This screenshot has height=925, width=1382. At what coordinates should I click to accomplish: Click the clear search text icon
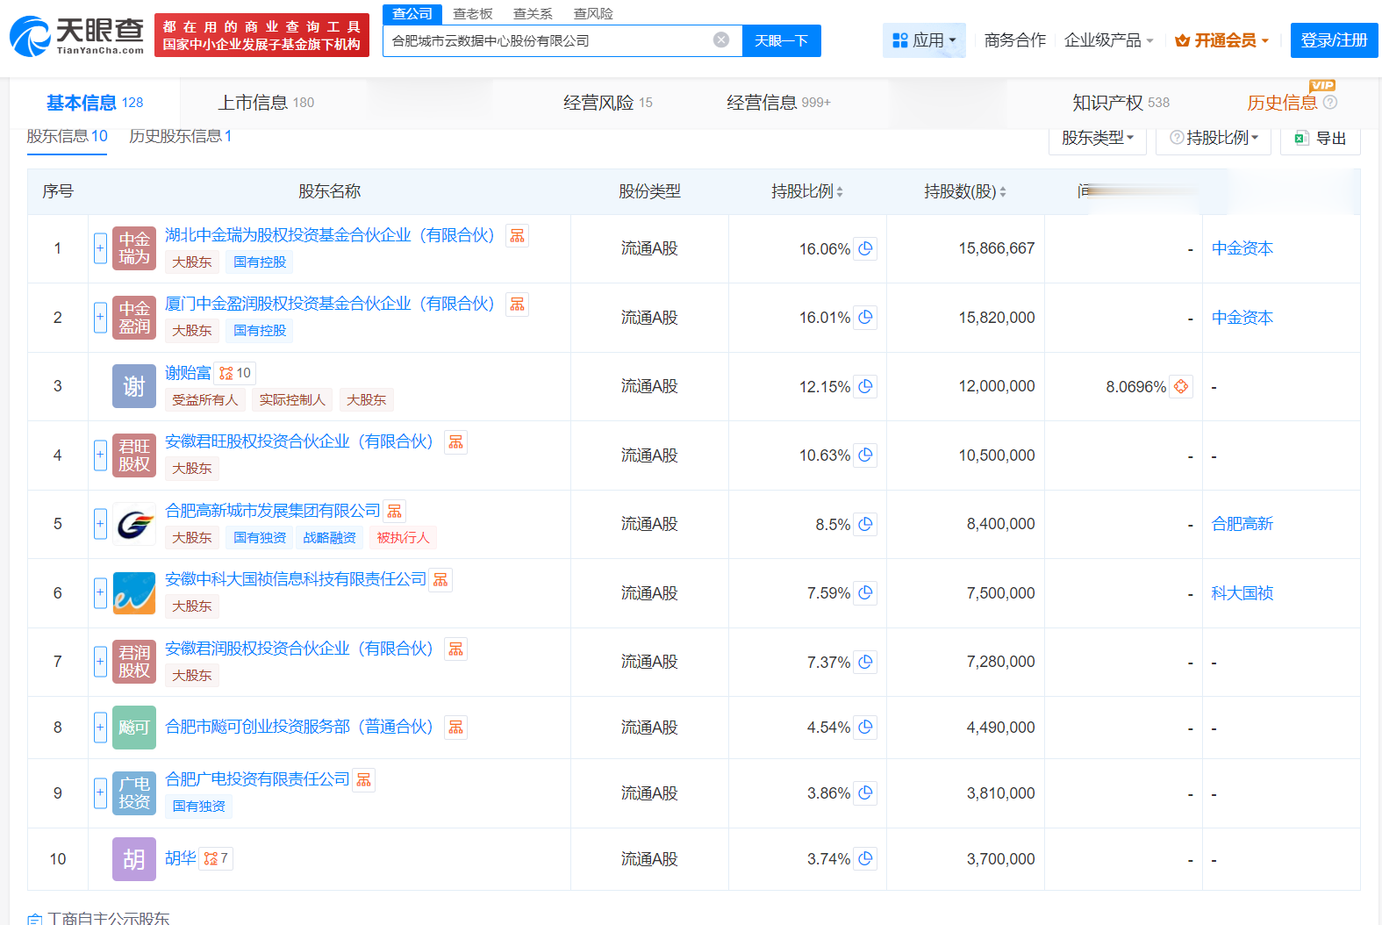coord(721,40)
